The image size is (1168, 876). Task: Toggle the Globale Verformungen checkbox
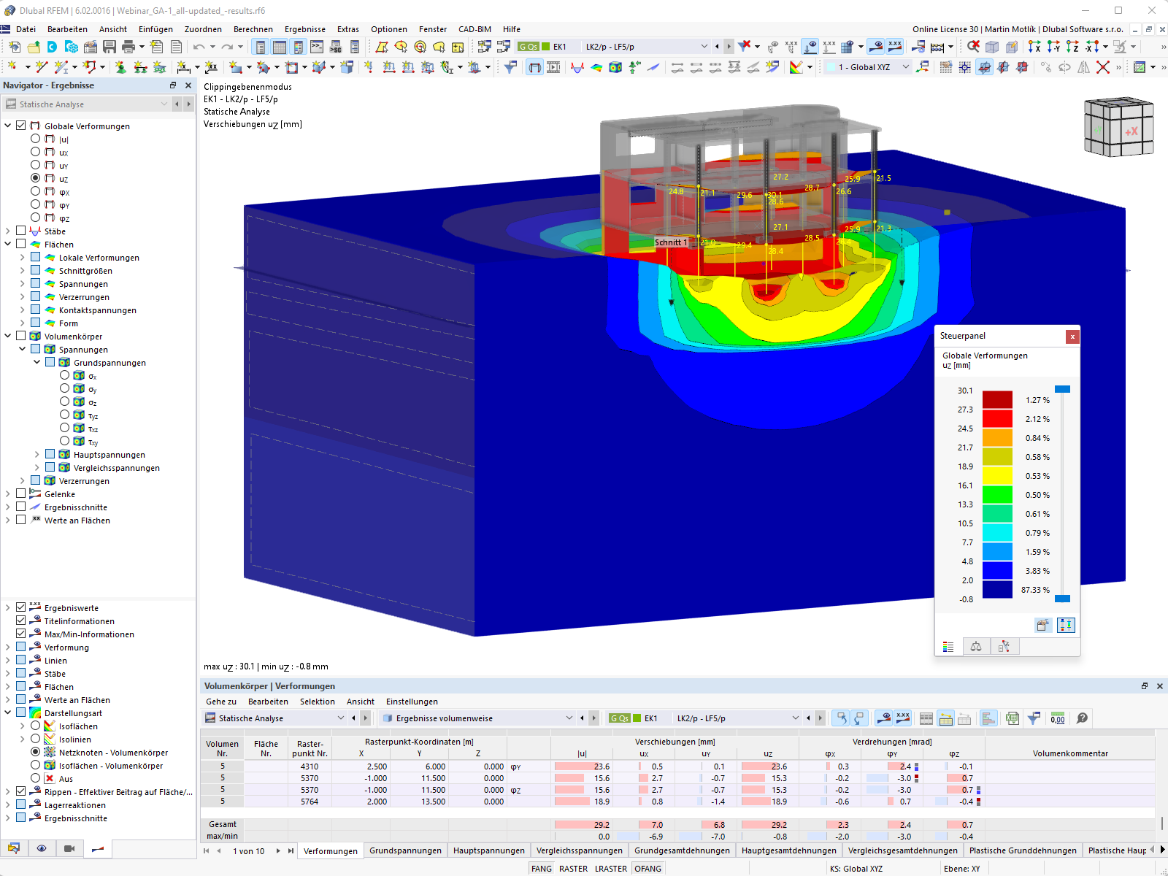click(x=20, y=126)
